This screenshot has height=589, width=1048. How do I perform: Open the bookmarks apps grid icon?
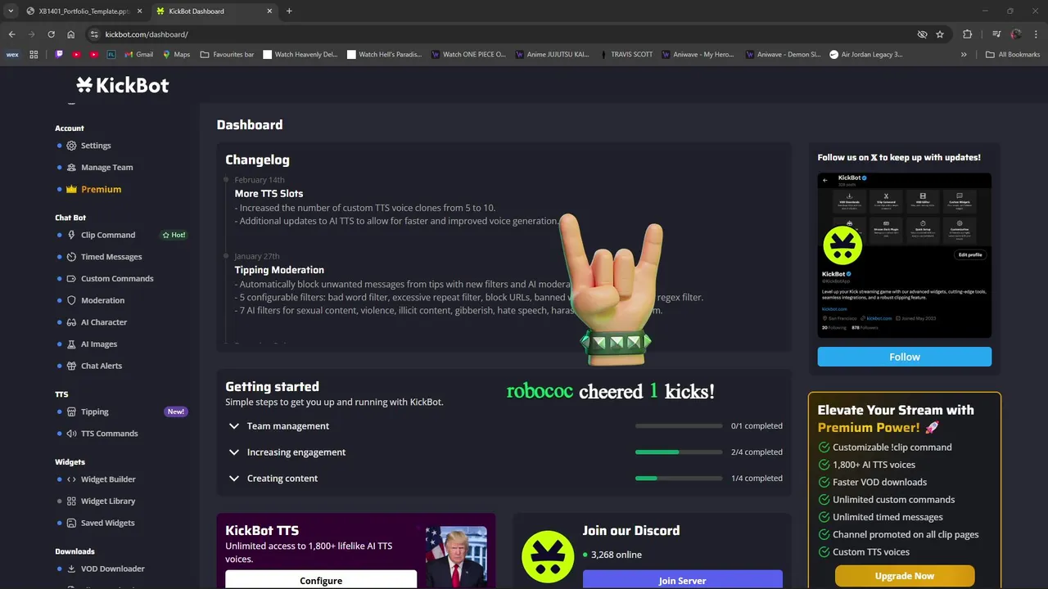tap(34, 55)
